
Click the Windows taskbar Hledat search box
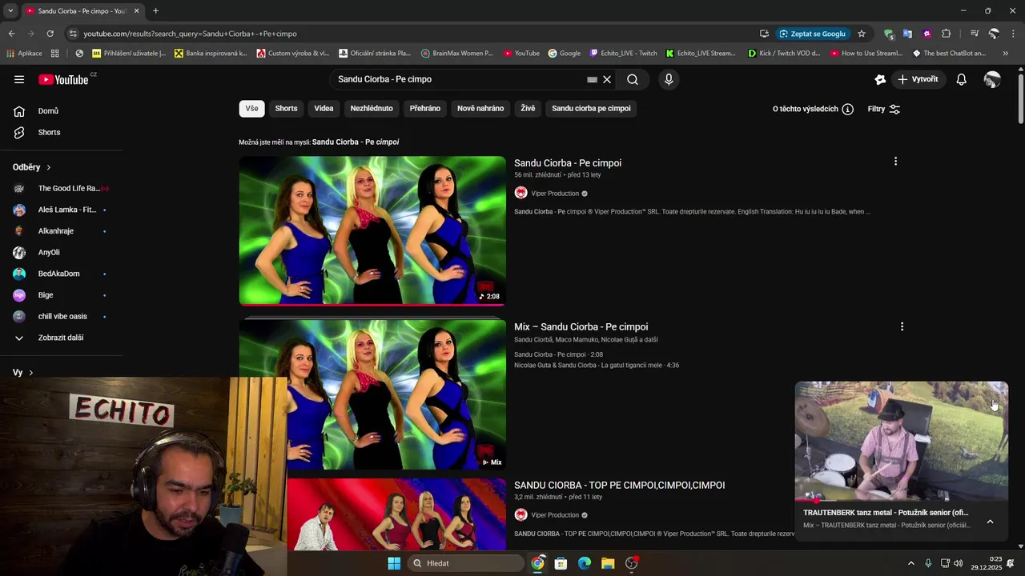click(x=467, y=563)
